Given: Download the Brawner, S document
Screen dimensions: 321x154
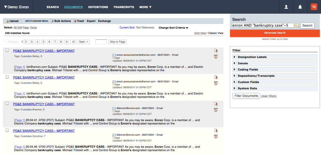Looking at the screenshot, I should click(216, 104).
